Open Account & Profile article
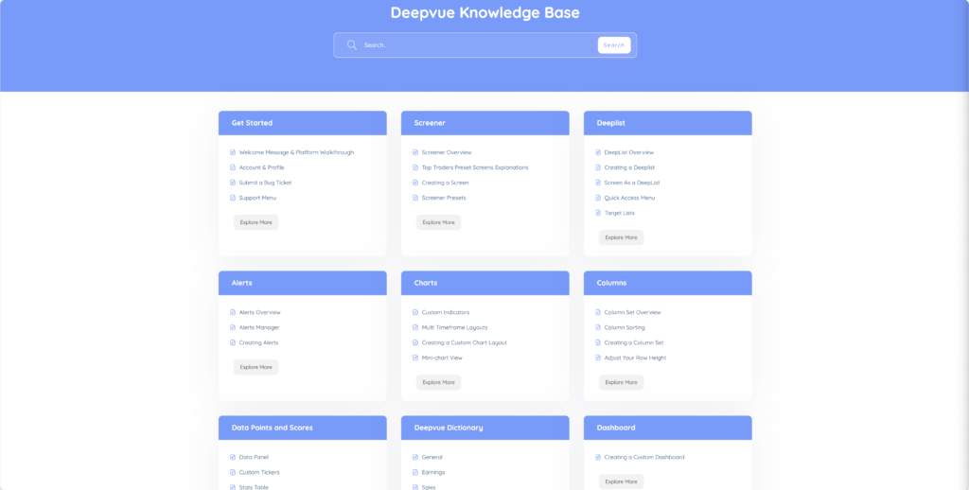This screenshot has height=490, width=969. [x=261, y=167]
